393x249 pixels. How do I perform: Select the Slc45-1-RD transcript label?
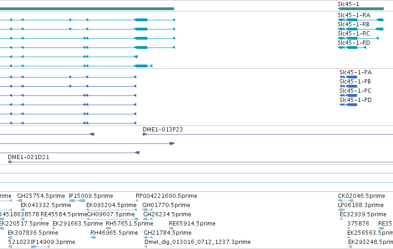[354, 43]
